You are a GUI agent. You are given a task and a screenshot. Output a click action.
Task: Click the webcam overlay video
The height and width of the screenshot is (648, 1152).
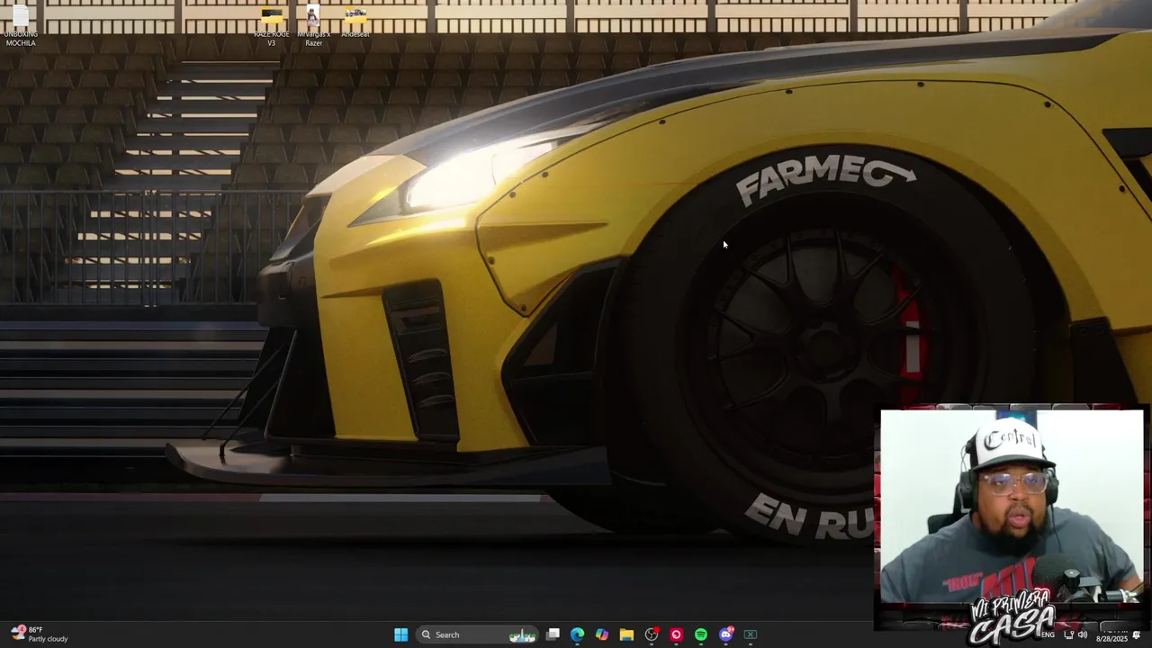coord(1012,506)
